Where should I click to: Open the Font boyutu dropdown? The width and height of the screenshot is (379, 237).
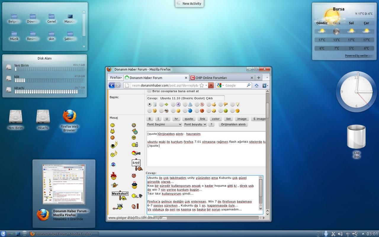point(195,124)
